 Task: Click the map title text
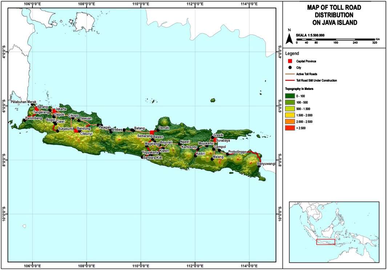coord(334,15)
